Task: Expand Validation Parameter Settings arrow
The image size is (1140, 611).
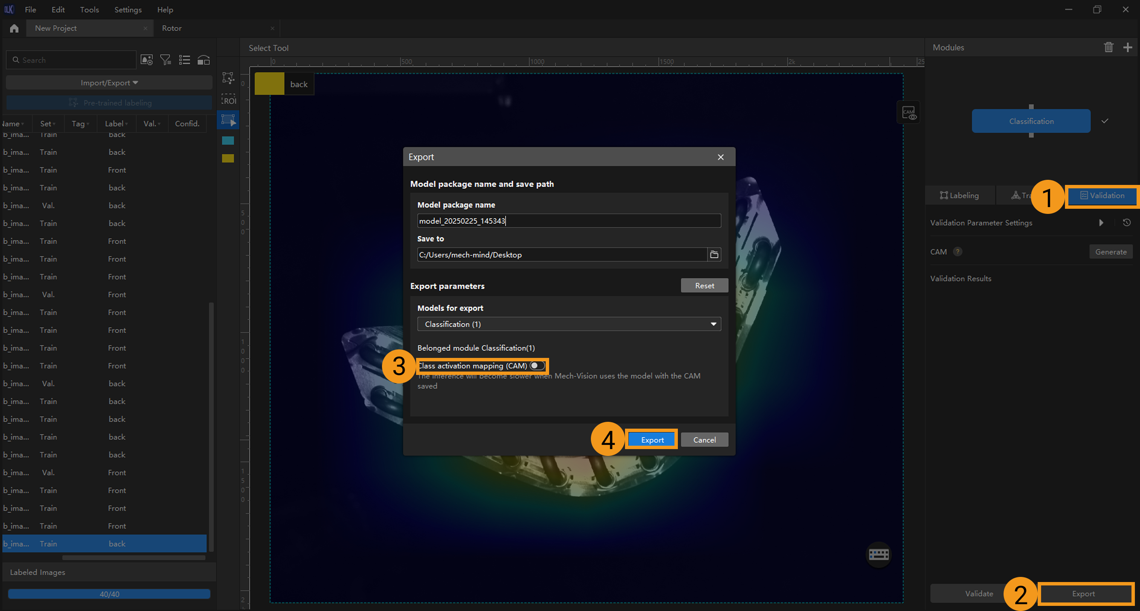Action: coord(1101,222)
